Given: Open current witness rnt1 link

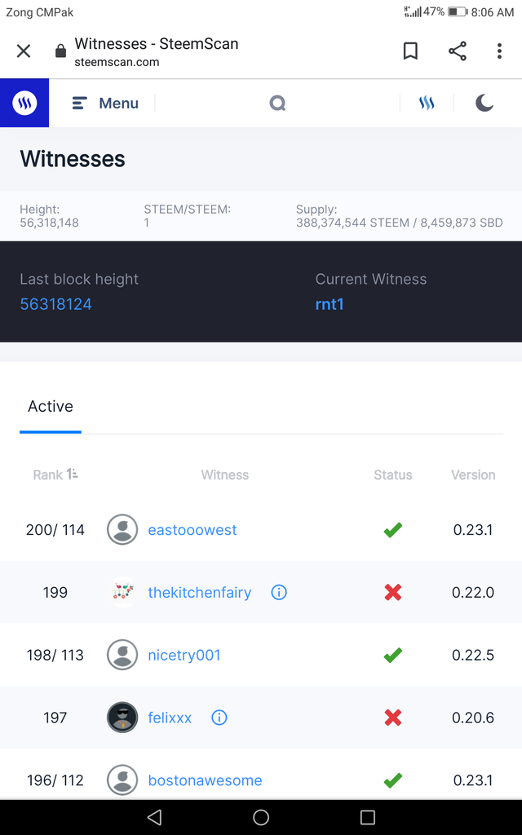Looking at the screenshot, I should 330,304.
